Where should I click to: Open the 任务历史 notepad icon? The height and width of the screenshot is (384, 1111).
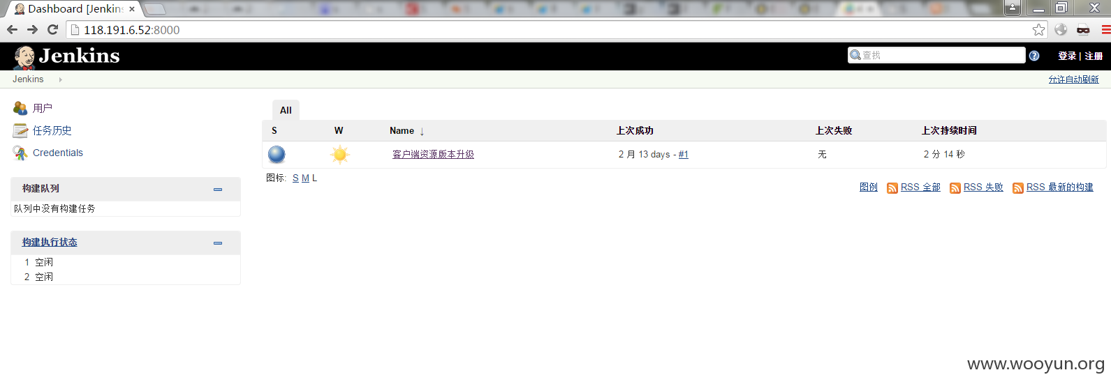[20, 130]
